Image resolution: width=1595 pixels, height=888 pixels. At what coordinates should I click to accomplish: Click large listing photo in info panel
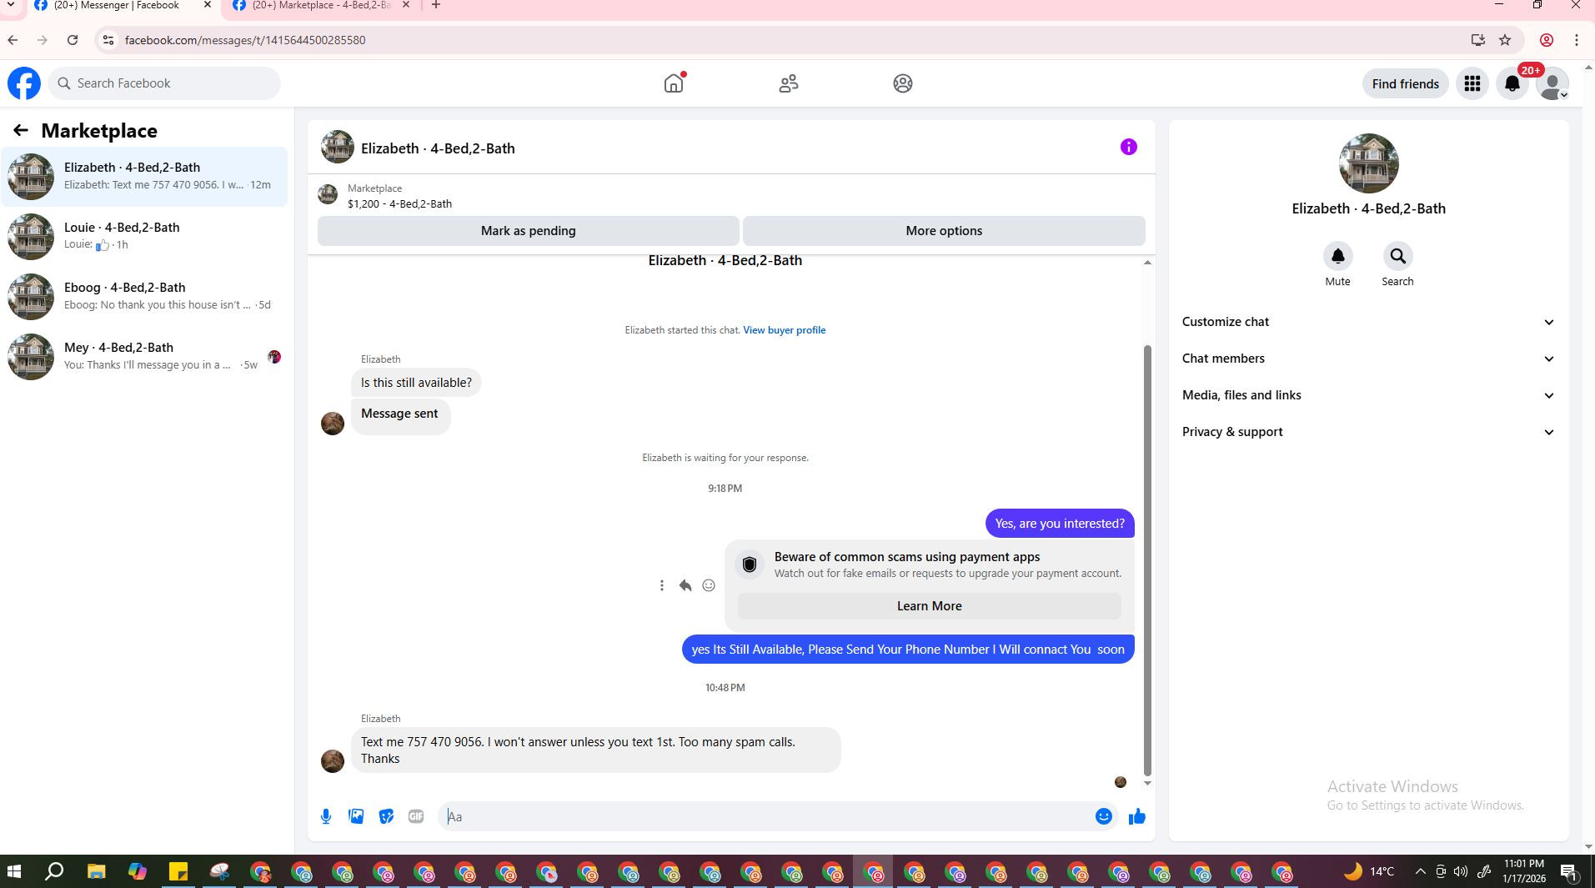1369,163
